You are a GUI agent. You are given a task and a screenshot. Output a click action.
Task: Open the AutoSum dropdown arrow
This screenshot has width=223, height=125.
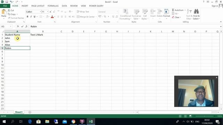tap(185, 10)
